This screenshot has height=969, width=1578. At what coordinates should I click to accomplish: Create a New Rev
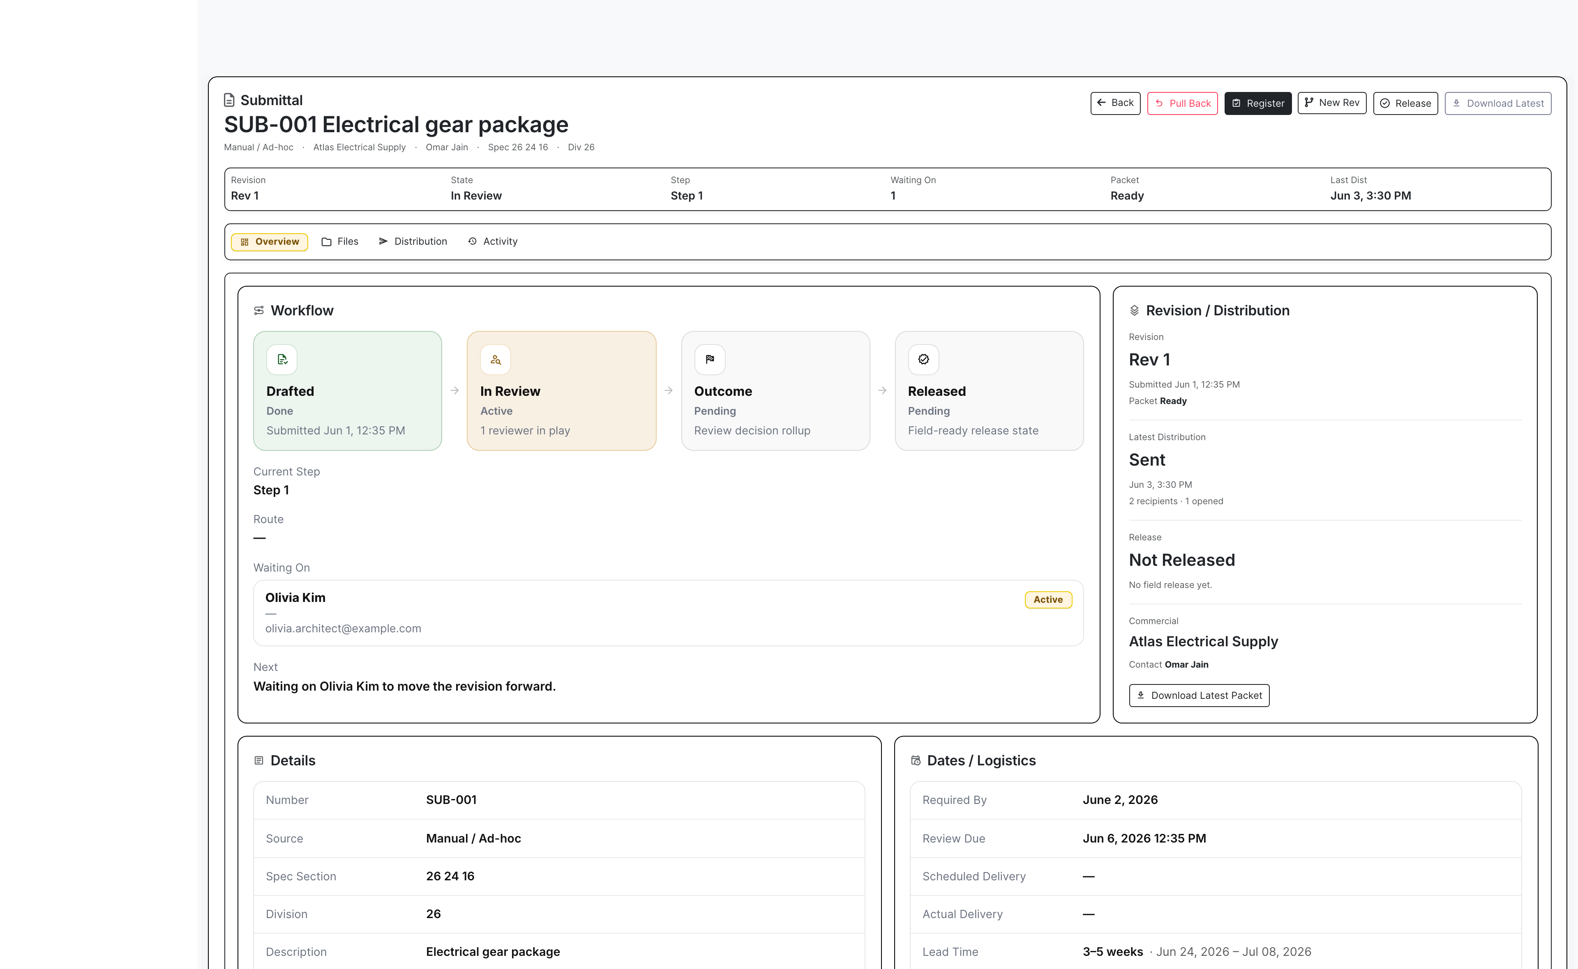pos(1332,103)
